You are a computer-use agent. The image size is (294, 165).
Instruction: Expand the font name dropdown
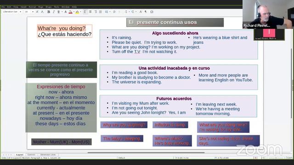coord(20,12)
